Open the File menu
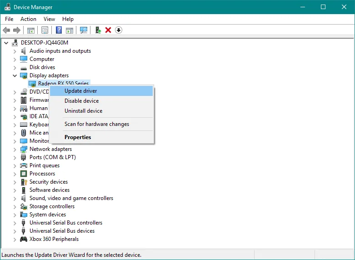355x260 pixels. pyautogui.click(x=9, y=19)
